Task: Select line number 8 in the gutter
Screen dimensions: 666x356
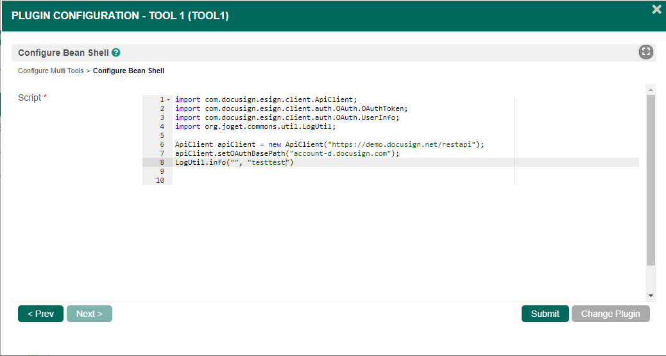Action: click(x=161, y=163)
